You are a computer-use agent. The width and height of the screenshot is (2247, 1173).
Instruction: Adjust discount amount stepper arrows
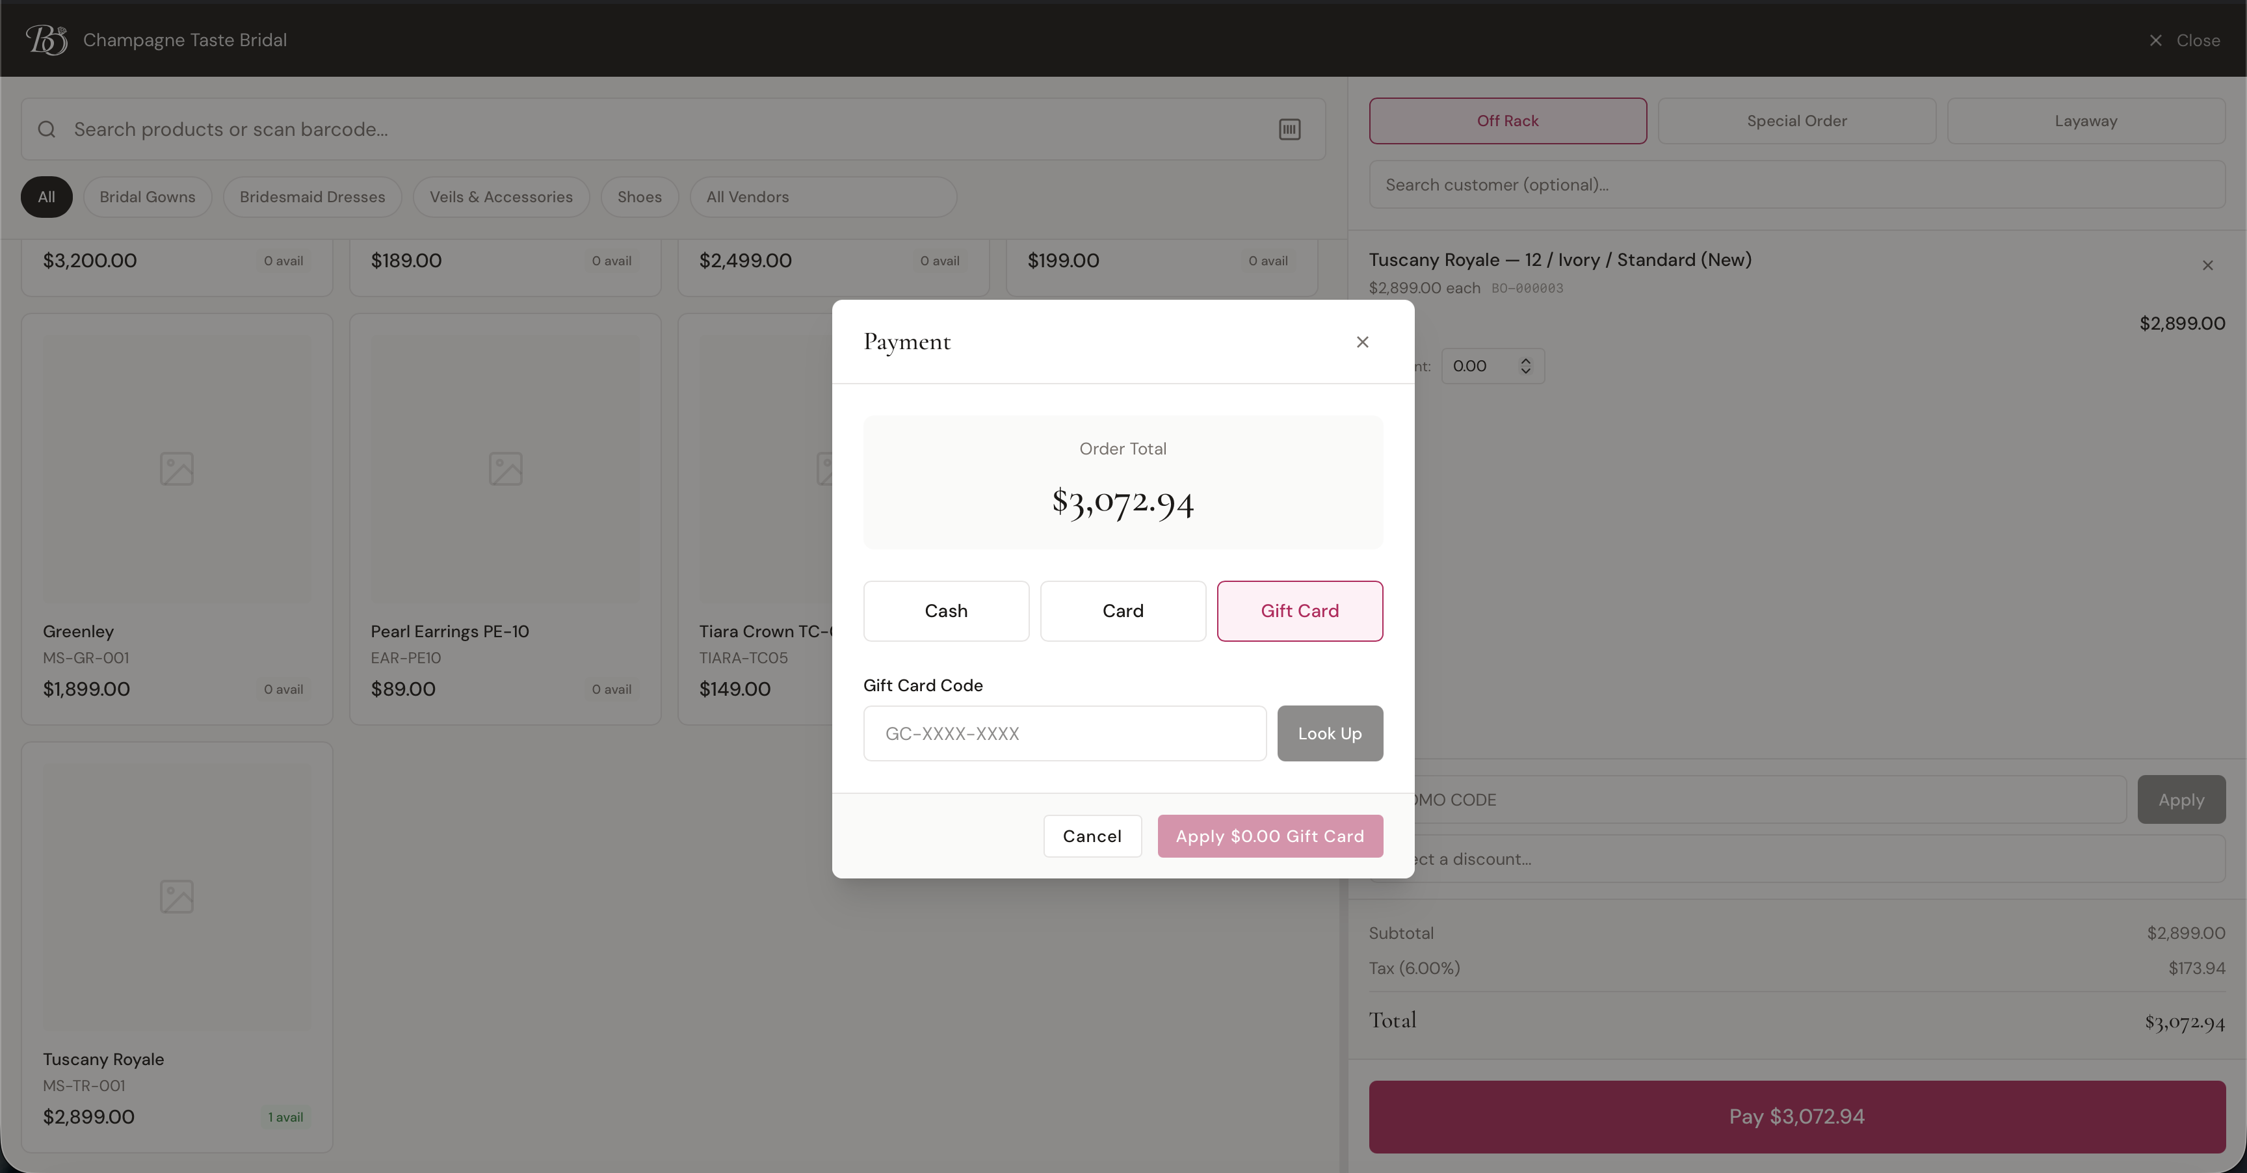(x=1525, y=366)
